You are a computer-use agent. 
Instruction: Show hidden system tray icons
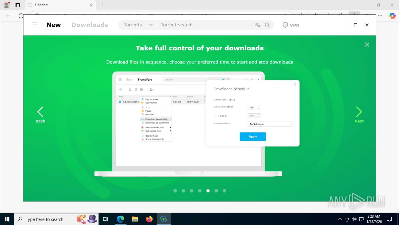340,219
